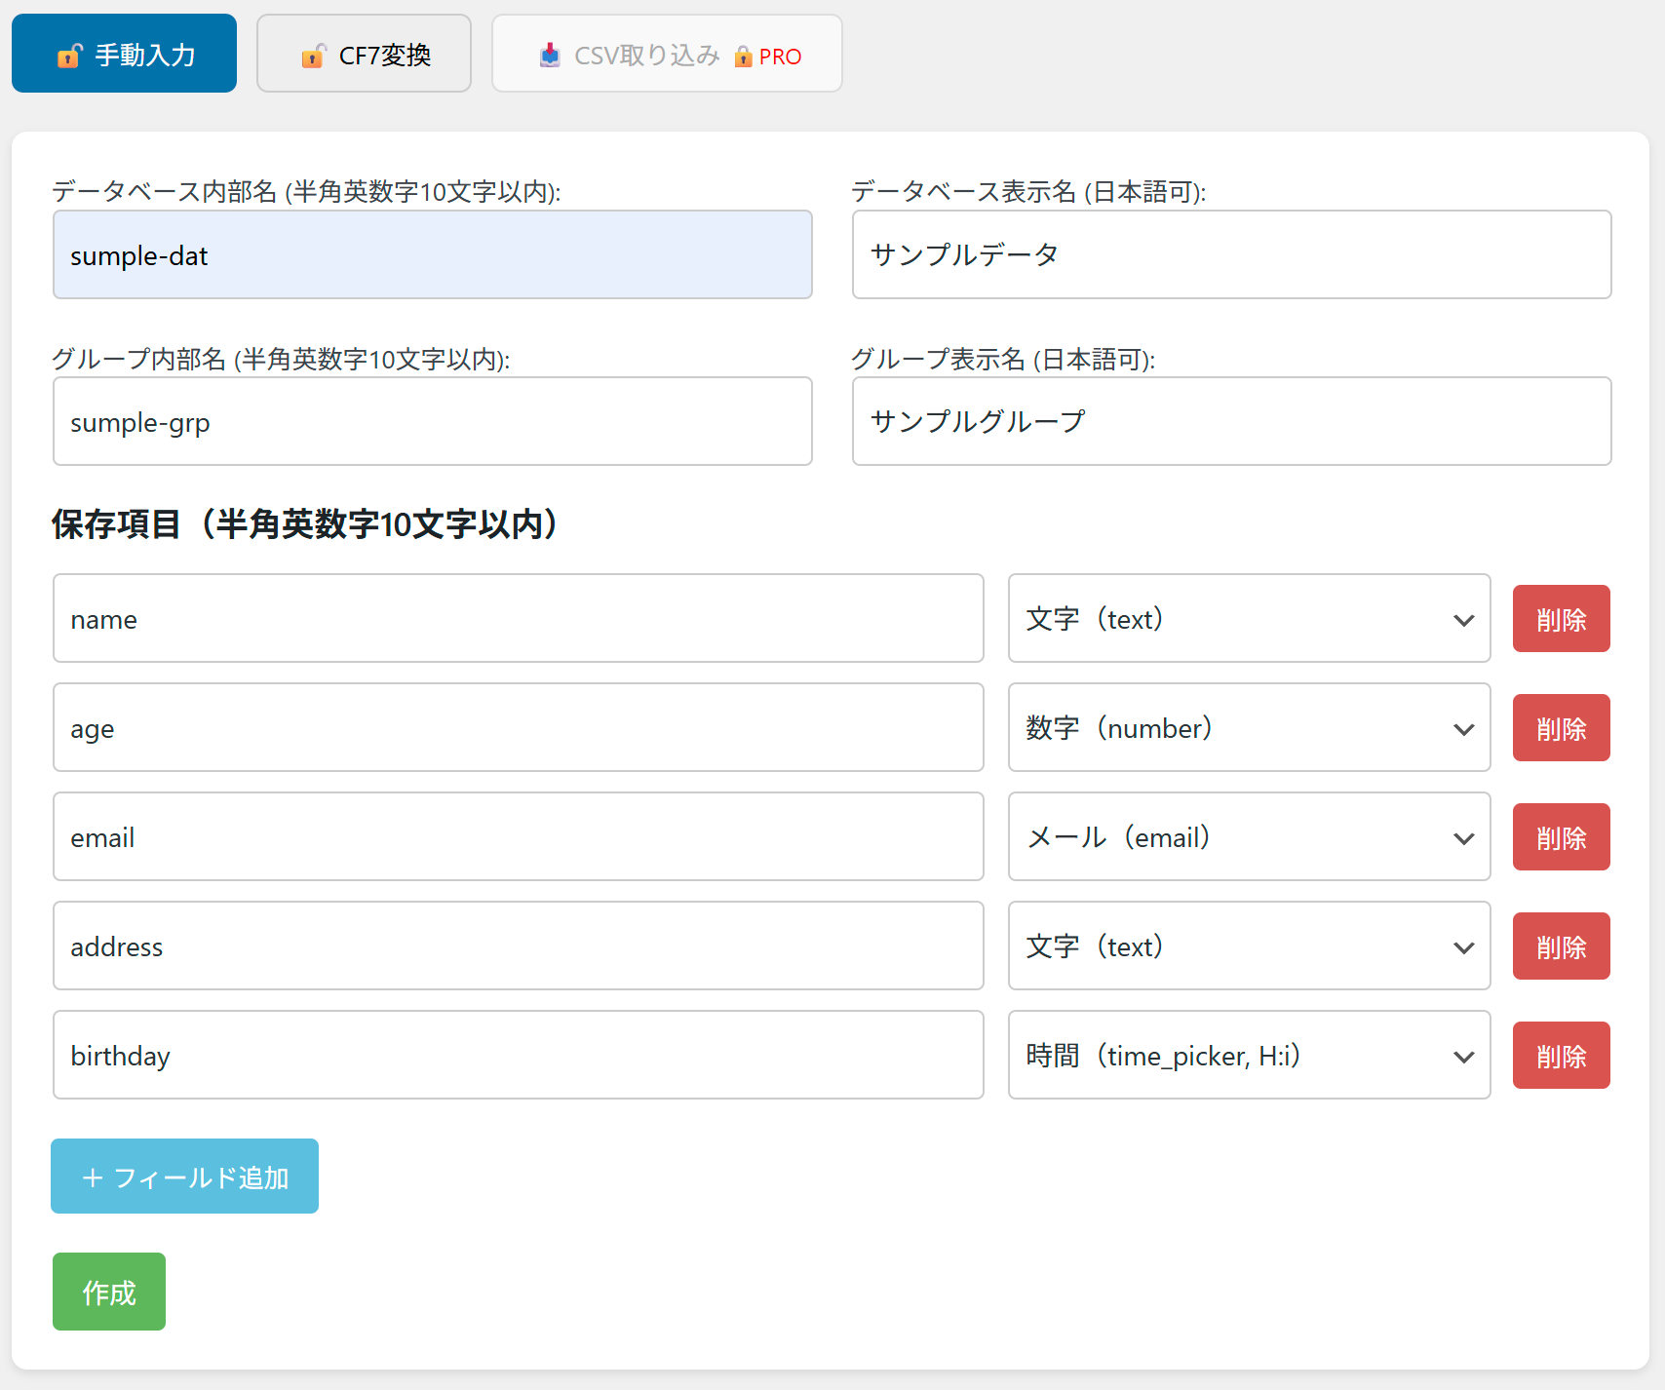Click the address field name input

click(518, 946)
